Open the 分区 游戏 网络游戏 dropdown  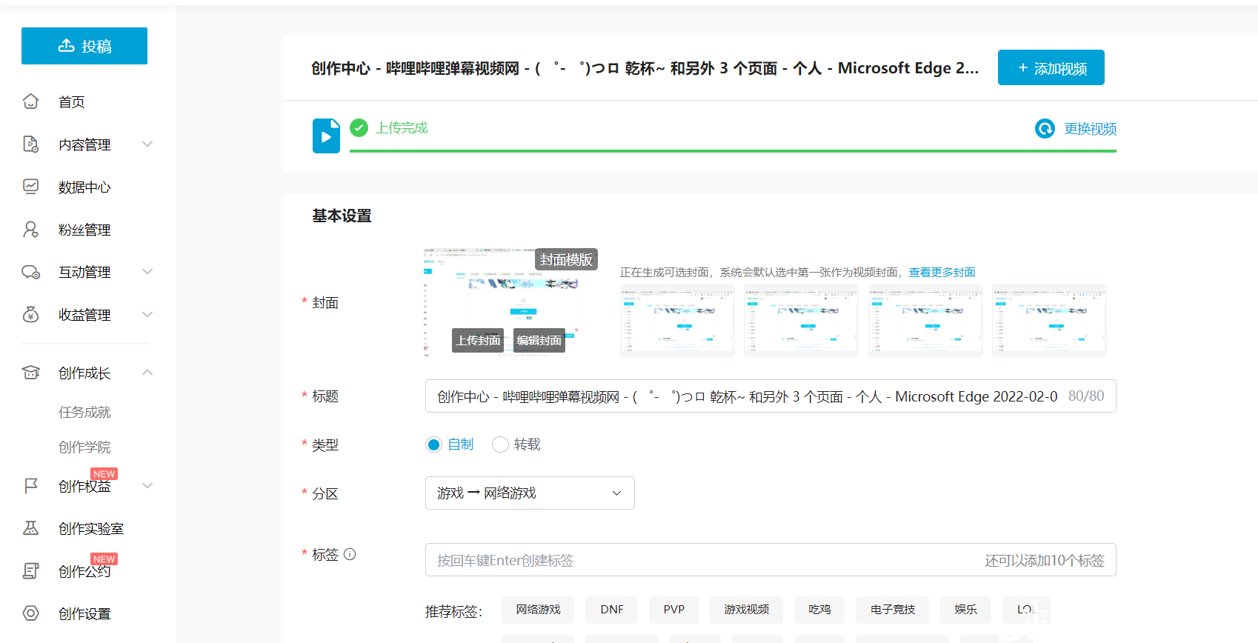click(x=530, y=493)
